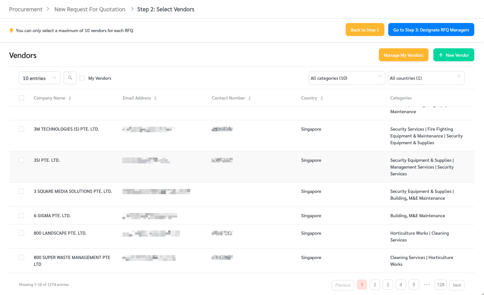Click the lightbulb icon in the notice banner
Image resolution: width=484 pixels, height=295 pixels.
[x=11, y=30]
